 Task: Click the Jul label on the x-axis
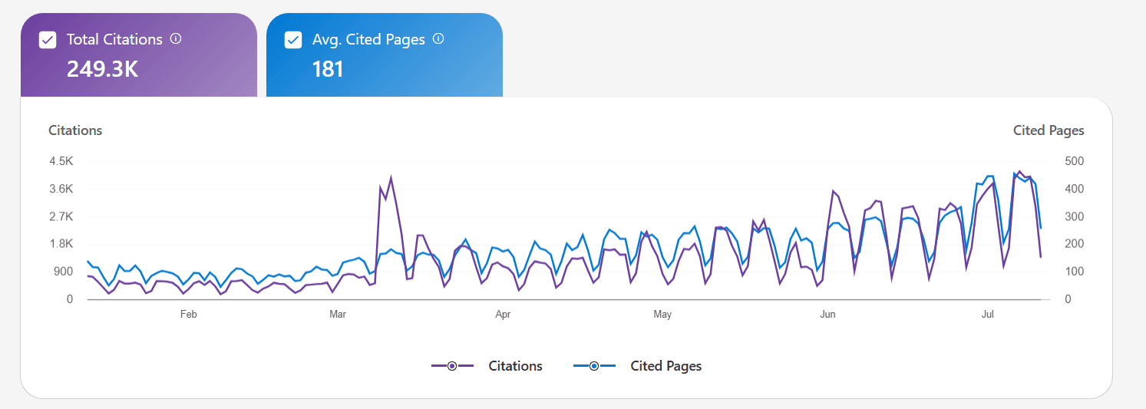pyautogui.click(x=988, y=315)
